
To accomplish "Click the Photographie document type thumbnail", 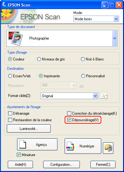I will [16, 38].
